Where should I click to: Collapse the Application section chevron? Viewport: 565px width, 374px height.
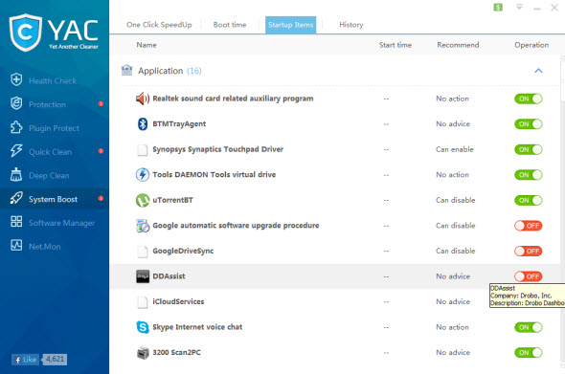tap(538, 71)
